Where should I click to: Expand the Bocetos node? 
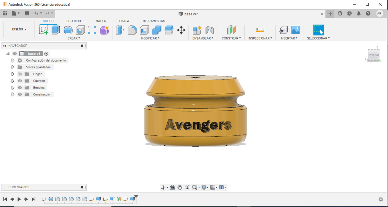[13, 88]
